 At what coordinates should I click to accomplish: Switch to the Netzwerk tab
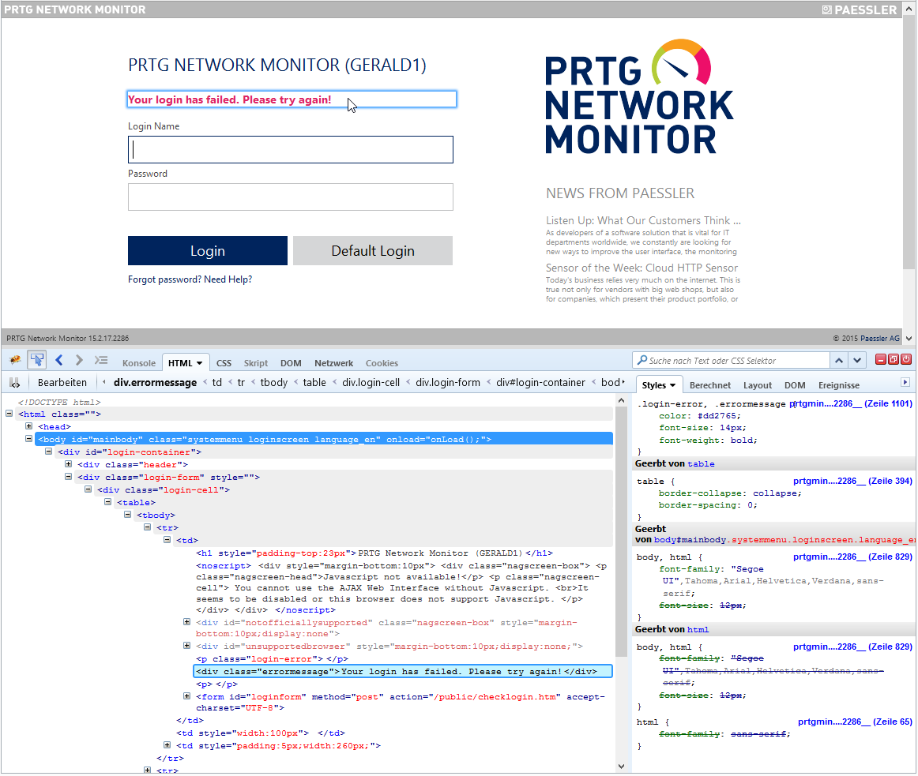point(333,363)
